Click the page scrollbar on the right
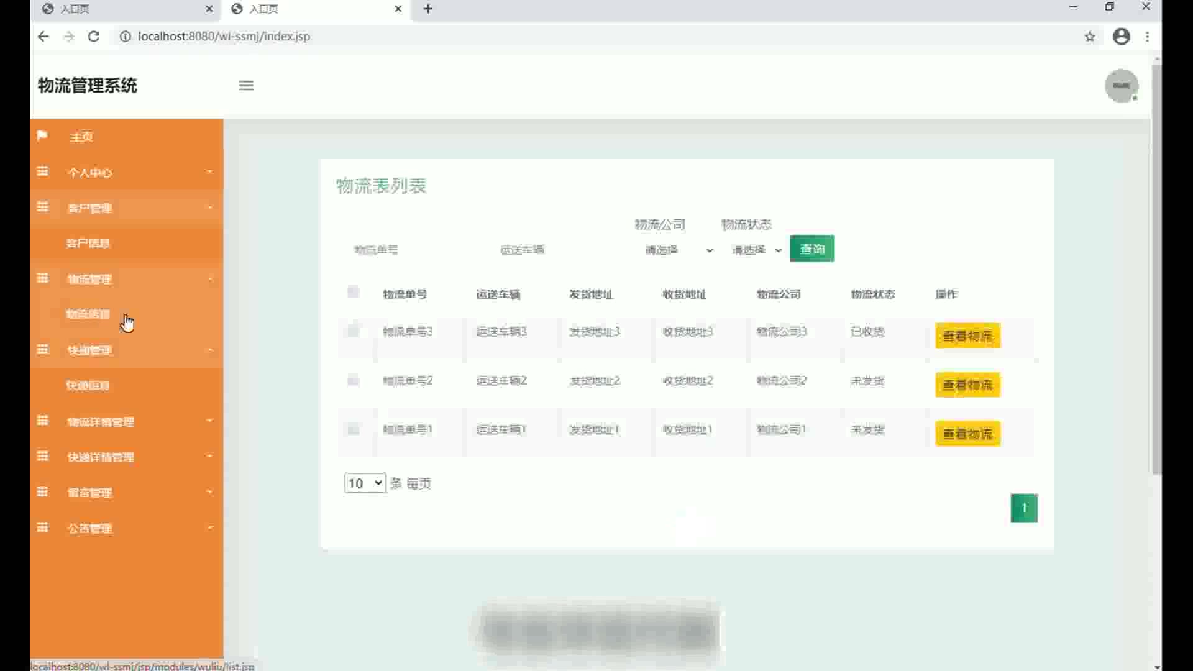The image size is (1193, 671). [x=1156, y=267]
